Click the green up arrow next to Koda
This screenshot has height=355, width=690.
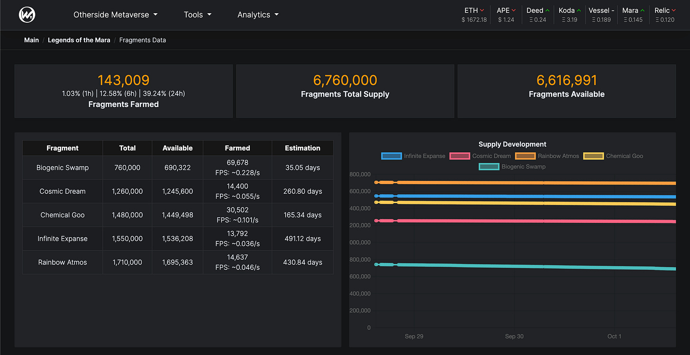[x=579, y=10]
